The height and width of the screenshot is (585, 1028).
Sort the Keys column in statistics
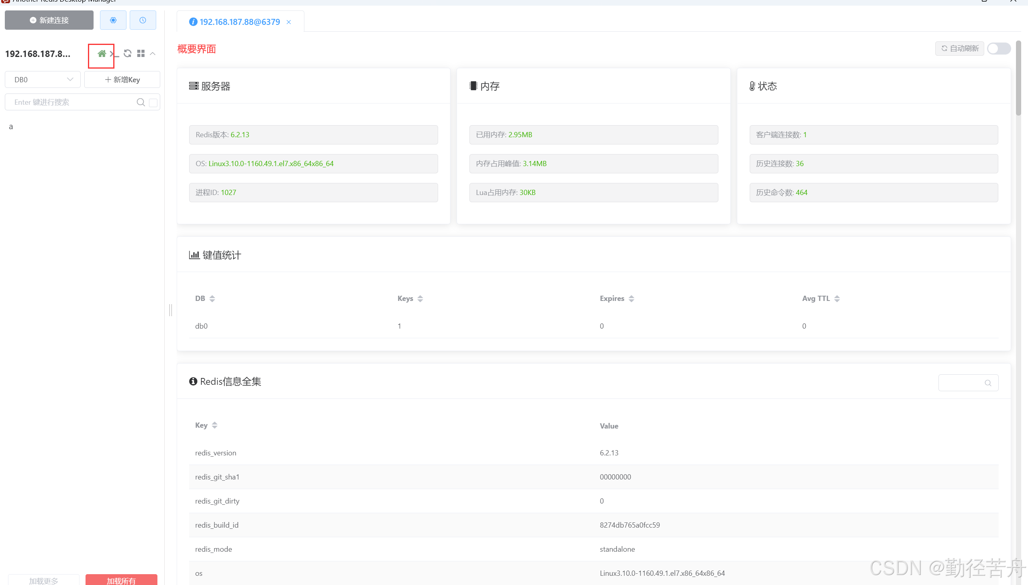pos(420,299)
